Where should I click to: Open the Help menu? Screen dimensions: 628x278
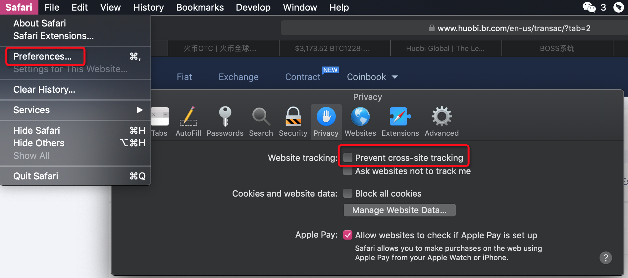point(339,7)
